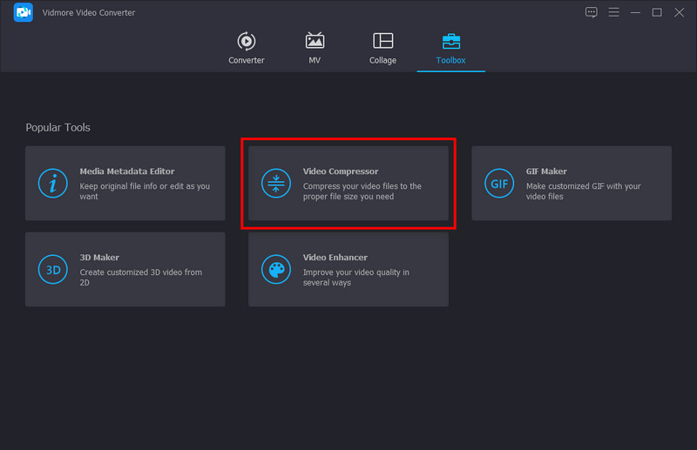
Task: Open the hamburger menu in title bar
Action: 613,12
